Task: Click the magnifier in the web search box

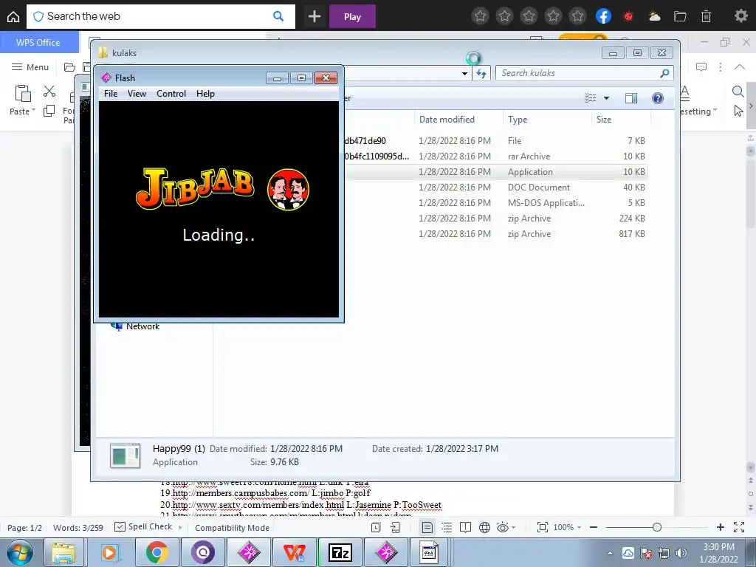Action: point(278,16)
